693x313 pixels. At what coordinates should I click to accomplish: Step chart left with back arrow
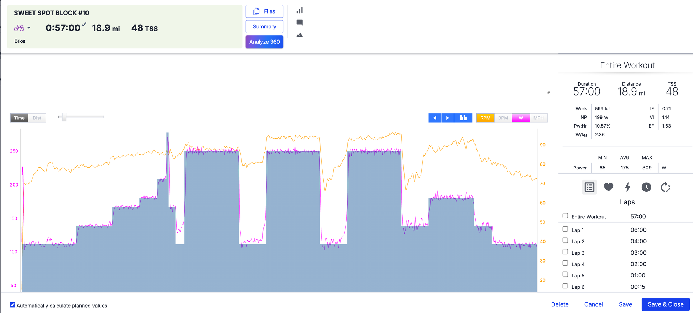[434, 118]
